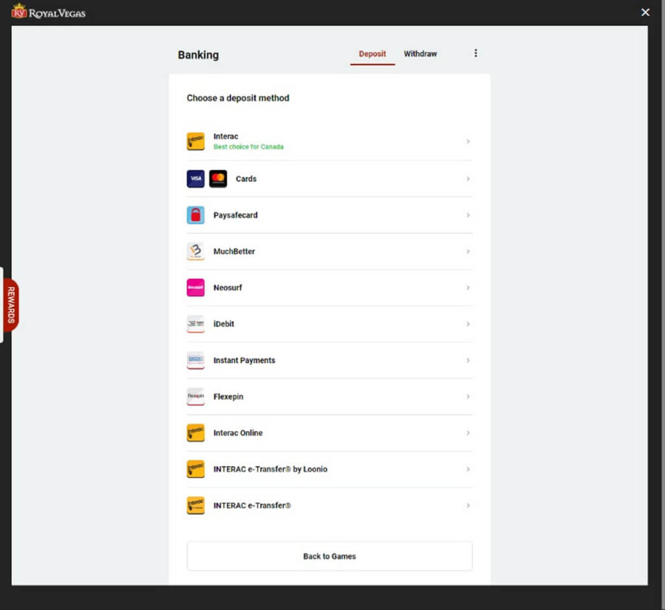Click the Visa card icon
The image size is (665, 610).
(195, 179)
